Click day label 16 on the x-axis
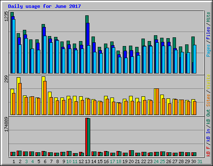Viewport: 213px width, 166px height. [x=106, y=161]
